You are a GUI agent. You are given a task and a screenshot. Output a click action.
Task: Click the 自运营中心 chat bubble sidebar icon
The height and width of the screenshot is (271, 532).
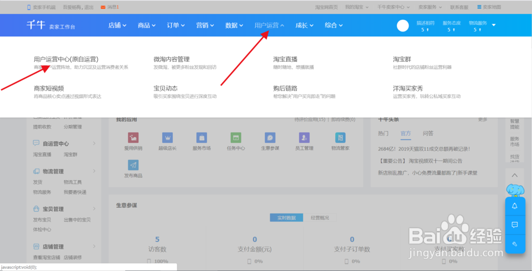coord(36,143)
